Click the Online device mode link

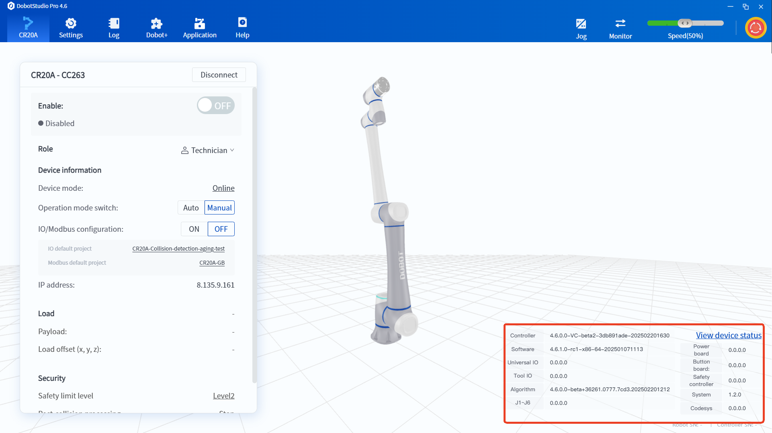(x=223, y=188)
